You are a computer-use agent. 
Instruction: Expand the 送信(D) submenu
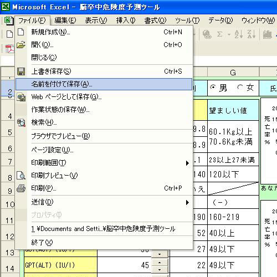click(x=104, y=202)
